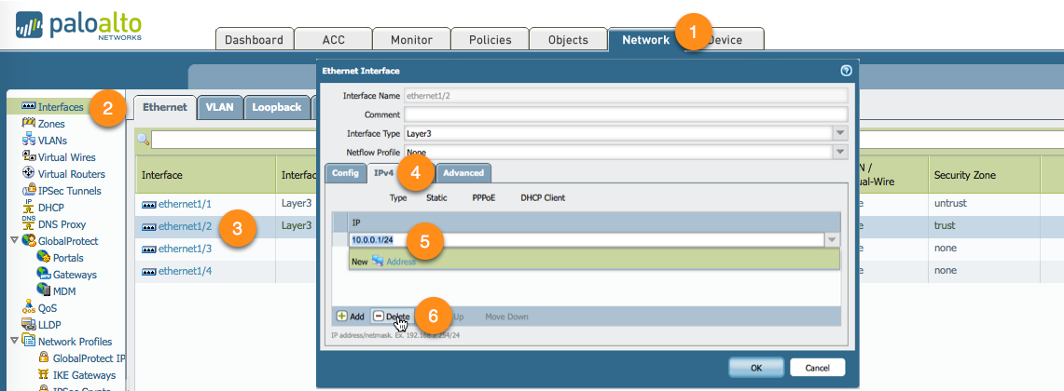
Task: Click the IKE Gateways icon
Action: tap(44, 375)
